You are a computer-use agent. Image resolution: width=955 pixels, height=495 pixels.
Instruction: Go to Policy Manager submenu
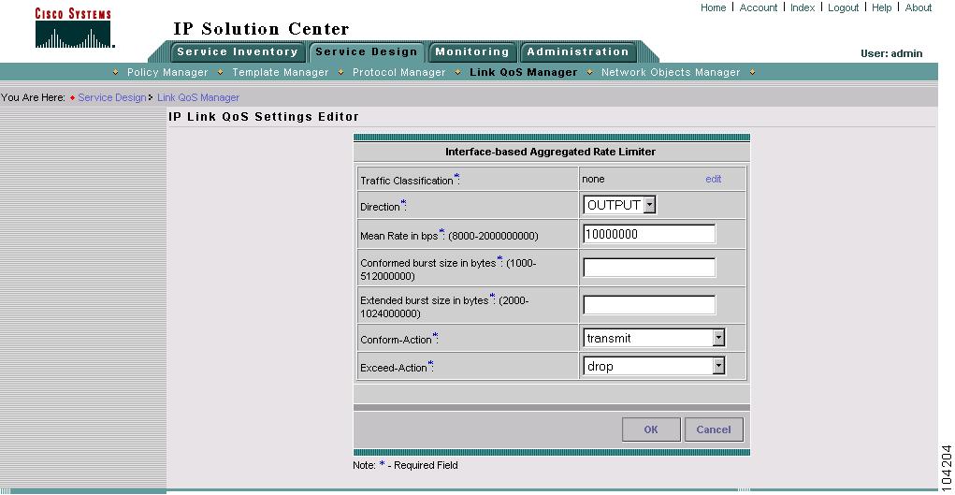[167, 73]
